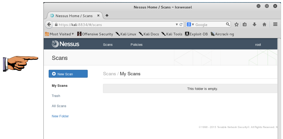Open the downloads arrow icon

254,25
